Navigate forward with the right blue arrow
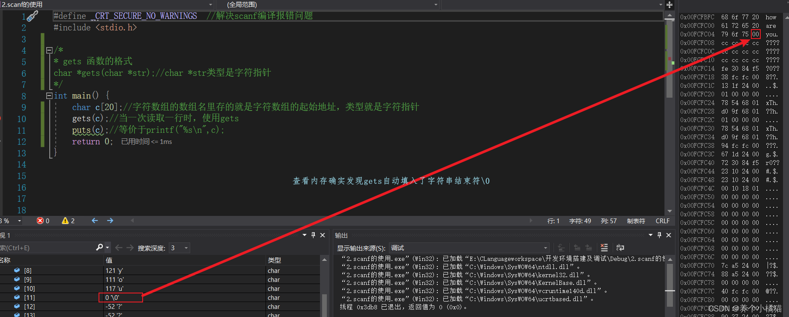This screenshot has height=317, width=789. tap(110, 221)
